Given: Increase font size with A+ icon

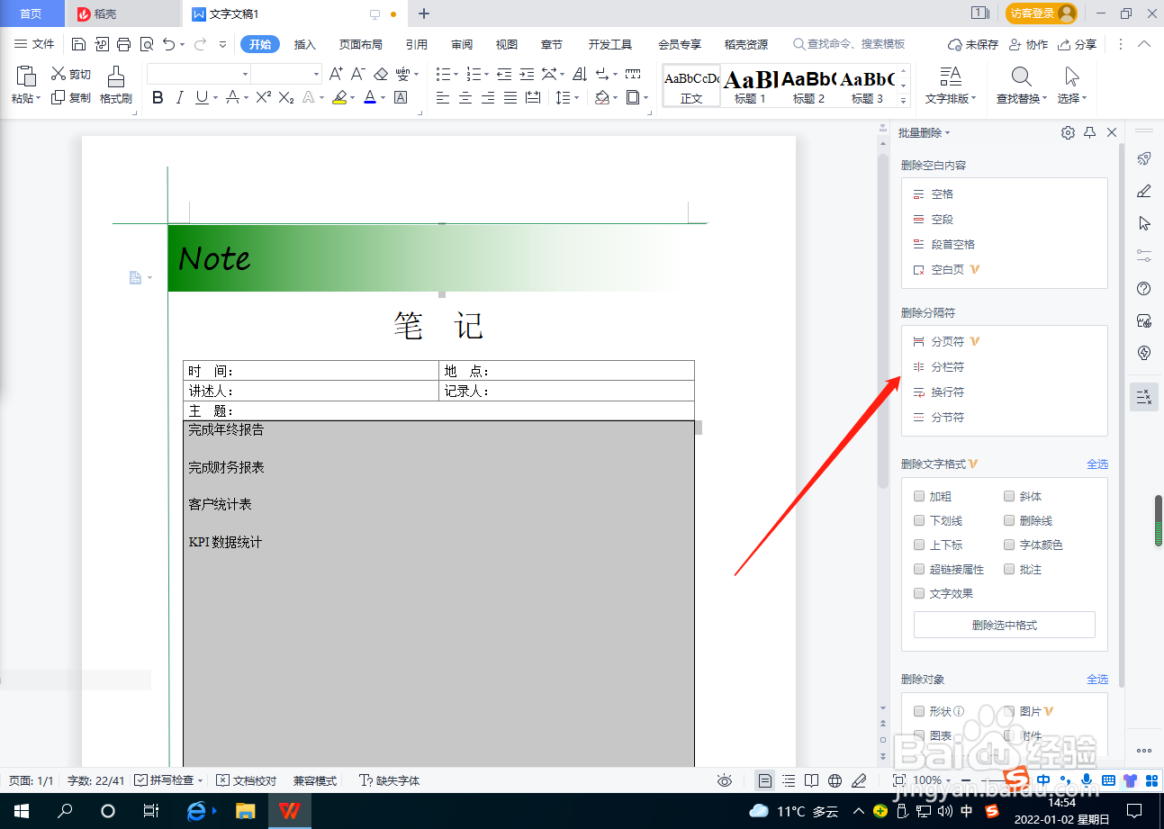Looking at the screenshot, I should click(336, 74).
